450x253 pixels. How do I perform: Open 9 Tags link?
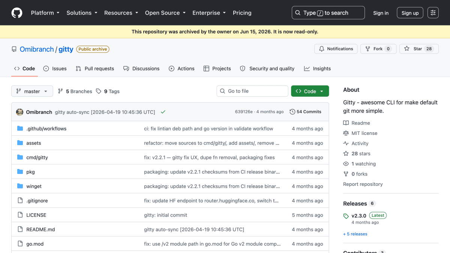(108, 91)
